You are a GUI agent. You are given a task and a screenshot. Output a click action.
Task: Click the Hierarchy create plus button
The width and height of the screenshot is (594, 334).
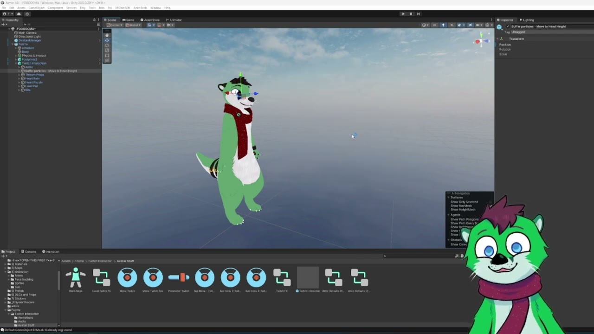tap(3, 24)
